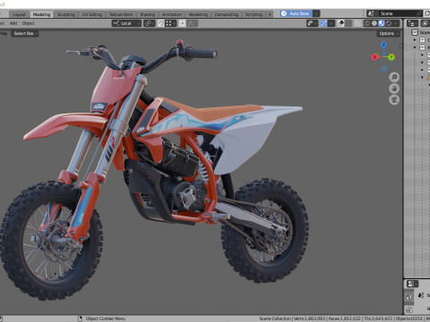This screenshot has height=322, width=430.
Task: Switch to the Compositing workspace tab
Action: tap(227, 14)
